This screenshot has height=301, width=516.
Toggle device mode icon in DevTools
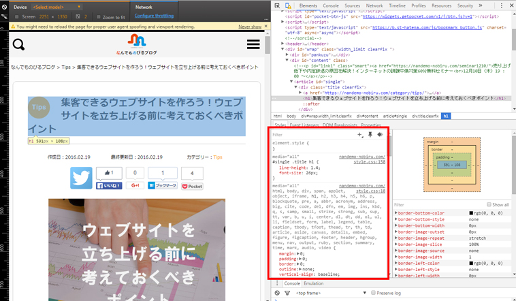[288, 5]
